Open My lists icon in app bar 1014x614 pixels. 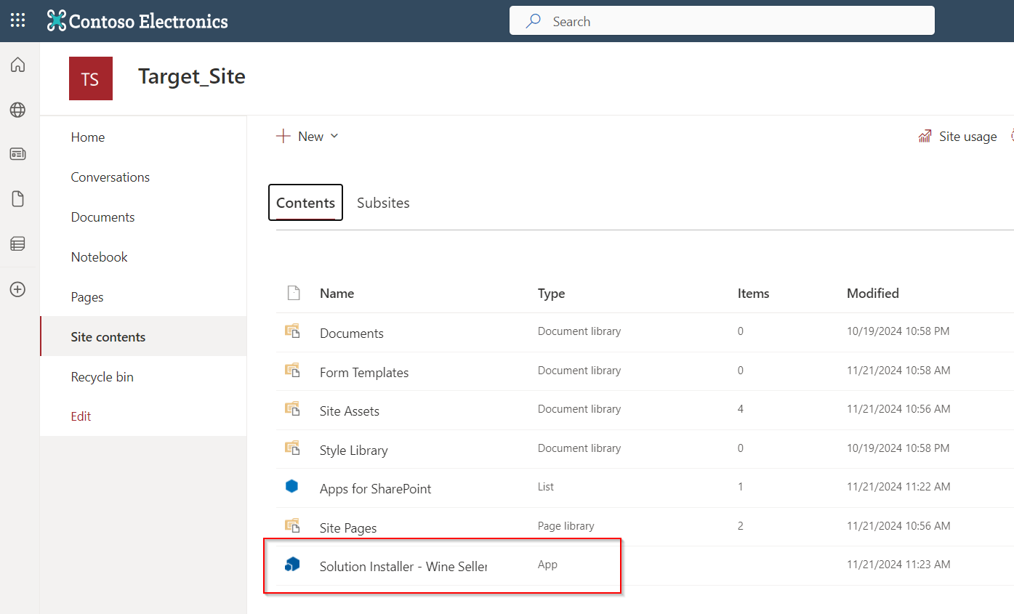(x=17, y=244)
